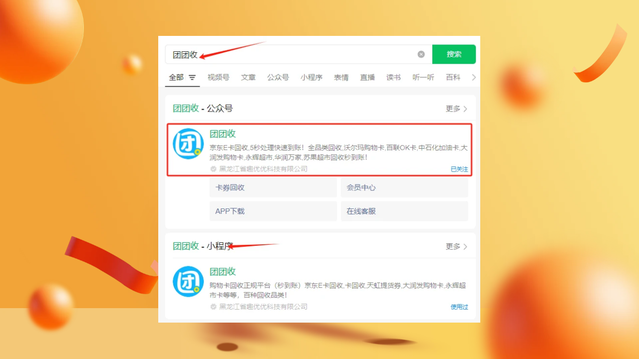Open 更多 in the 小程序 section
Viewport: 639px width, 359px height.
[x=456, y=246]
